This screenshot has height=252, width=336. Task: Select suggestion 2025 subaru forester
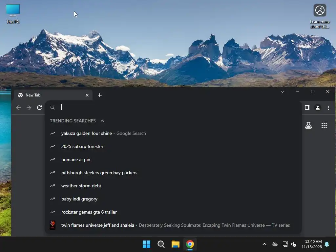[x=173, y=146]
